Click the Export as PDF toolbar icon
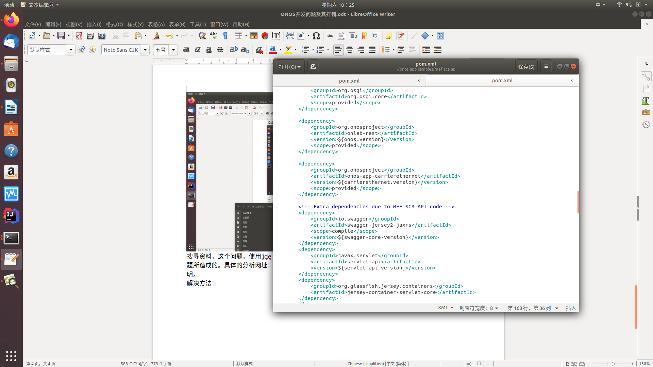The image size is (653, 367). pos(79,36)
